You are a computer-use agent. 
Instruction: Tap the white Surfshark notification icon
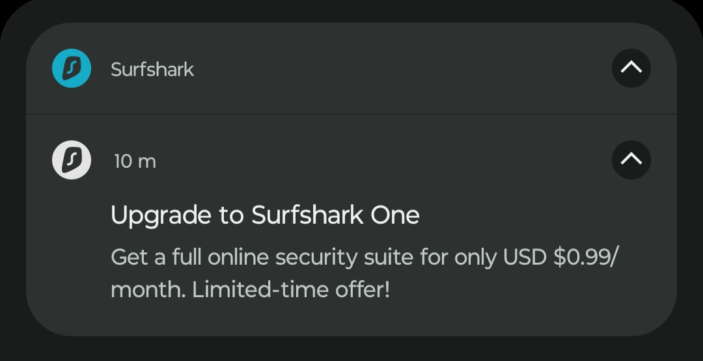pyautogui.click(x=72, y=160)
